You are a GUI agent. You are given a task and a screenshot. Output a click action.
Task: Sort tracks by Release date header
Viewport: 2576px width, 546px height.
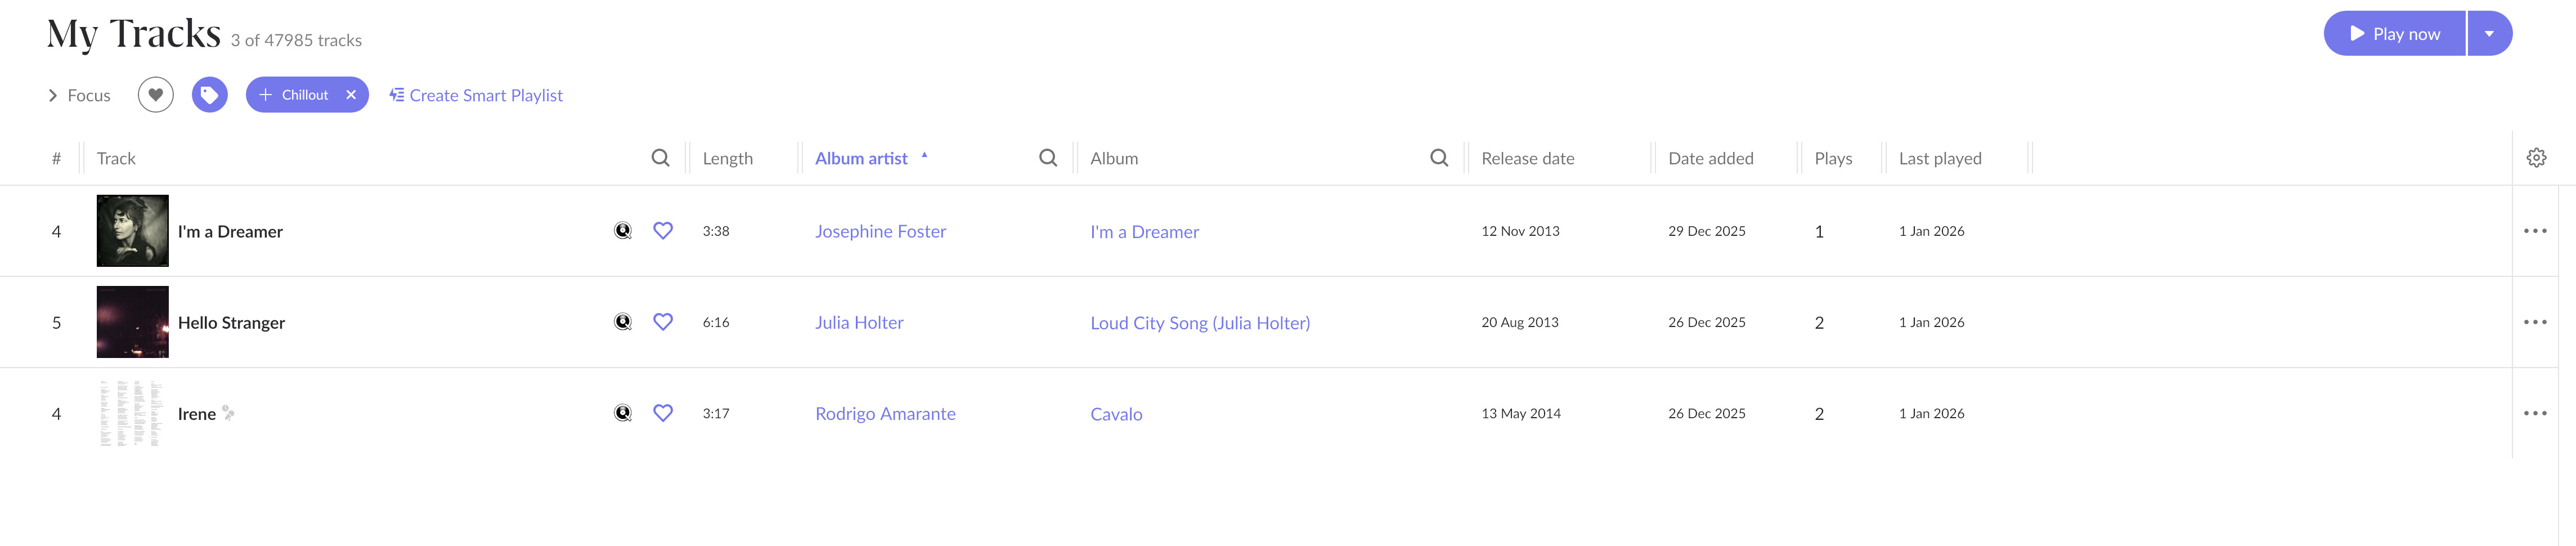[1527, 158]
